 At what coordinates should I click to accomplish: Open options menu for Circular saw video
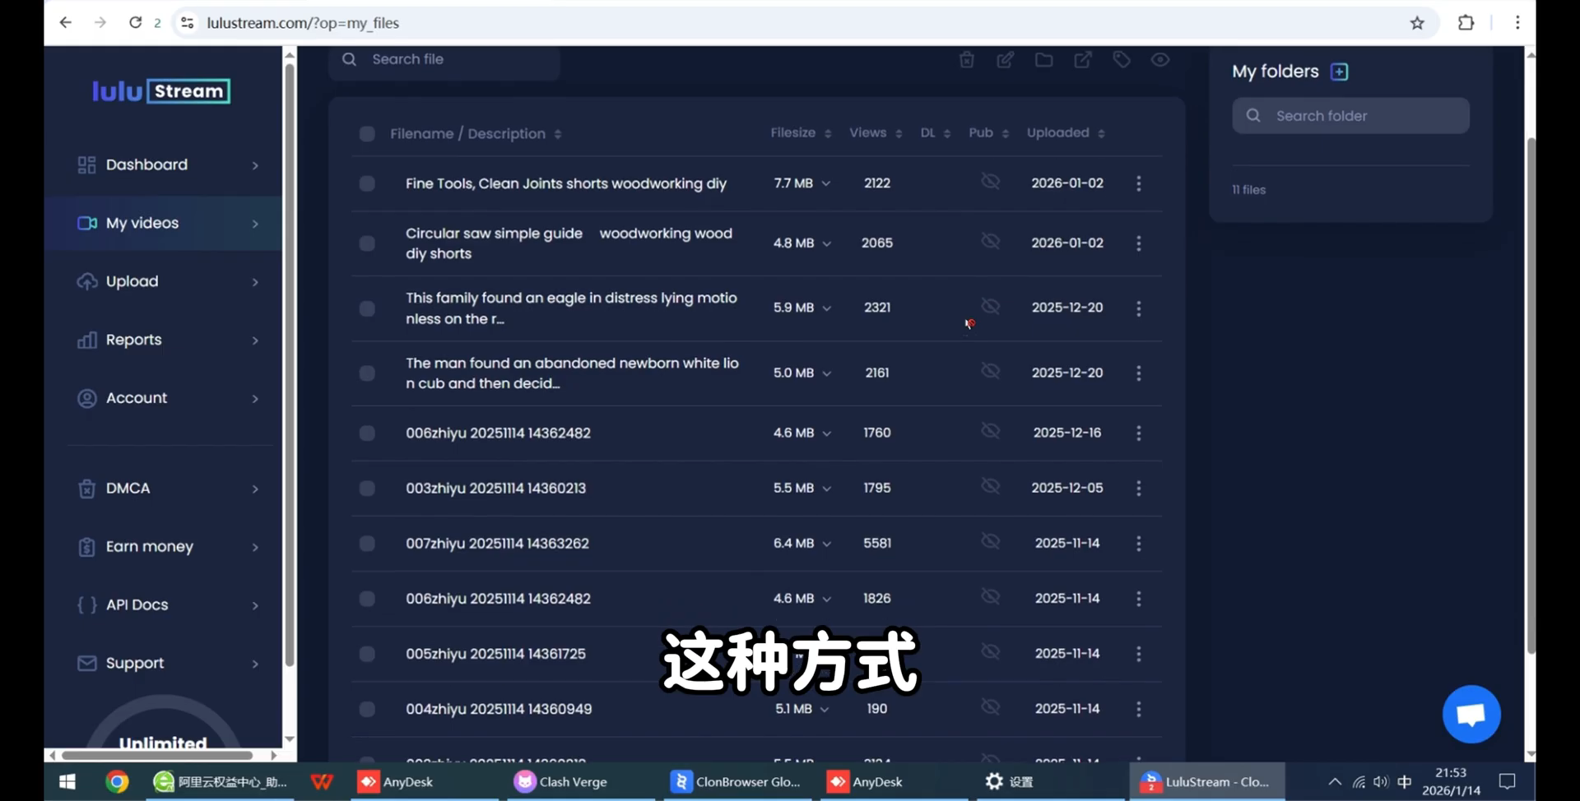(x=1139, y=243)
